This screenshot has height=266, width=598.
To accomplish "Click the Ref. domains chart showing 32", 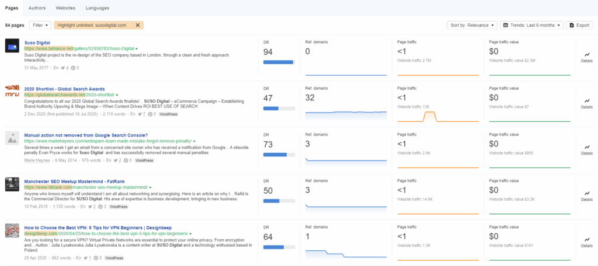I will [x=346, y=116].
